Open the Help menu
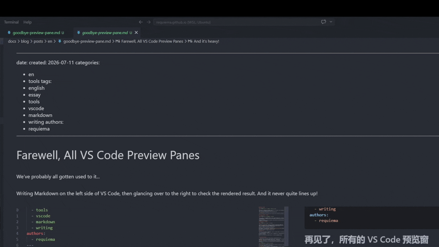The image size is (439, 247). pos(27,22)
